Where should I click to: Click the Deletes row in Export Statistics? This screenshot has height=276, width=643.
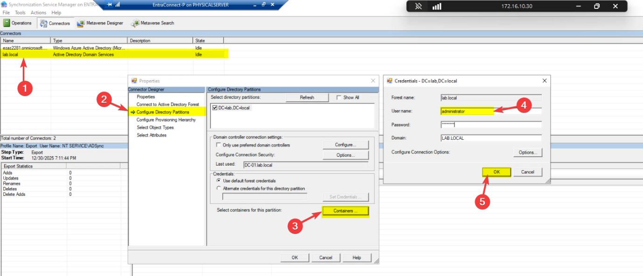pyautogui.click(x=61, y=189)
